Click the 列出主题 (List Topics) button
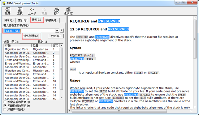 pyautogui.click(x=30, y=36)
